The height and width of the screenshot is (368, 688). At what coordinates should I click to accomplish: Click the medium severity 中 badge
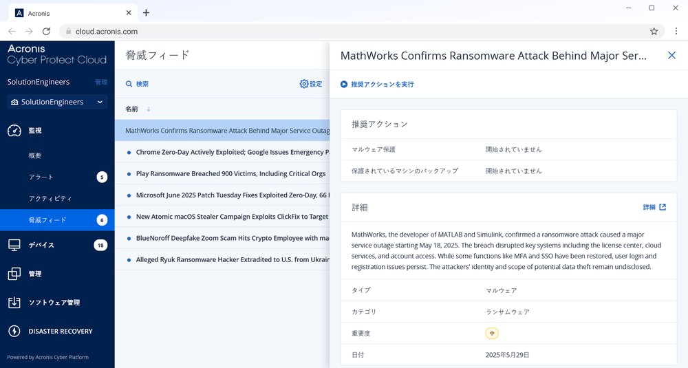click(492, 334)
